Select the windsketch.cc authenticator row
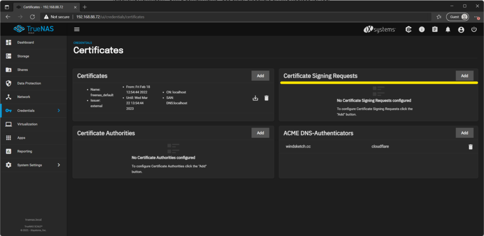This screenshot has height=236, width=484. coord(379,147)
